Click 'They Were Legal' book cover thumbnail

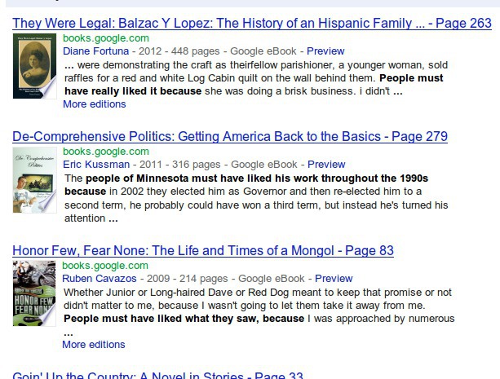point(33,66)
